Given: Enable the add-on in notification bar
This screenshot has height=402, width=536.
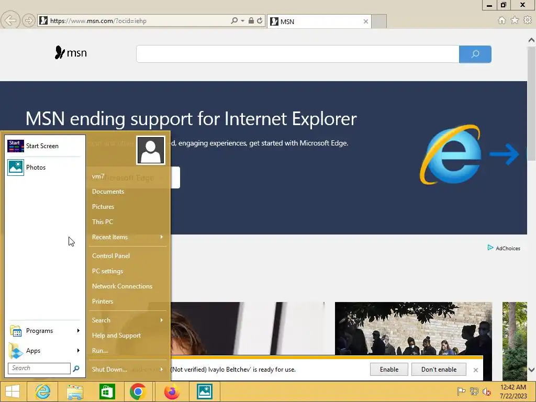Looking at the screenshot, I should pyautogui.click(x=389, y=370).
